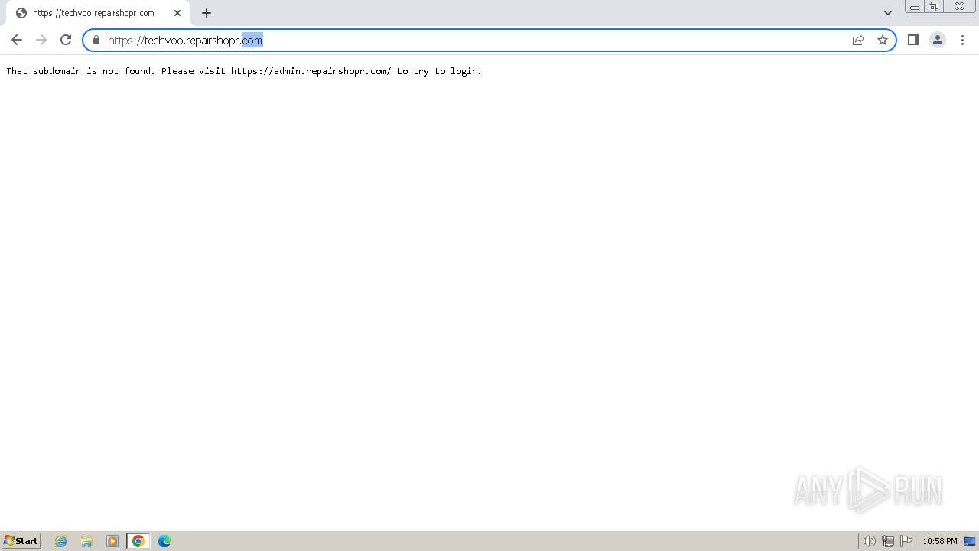Close the techvoo.repairshopr.com tab

click(177, 13)
